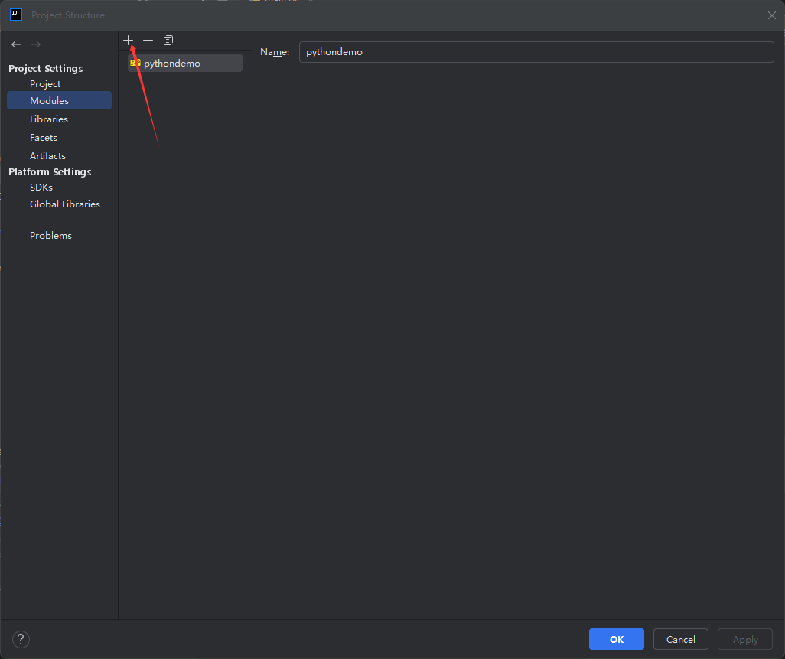
Task: Click the Remove module minus icon
Action: [148, 40]
